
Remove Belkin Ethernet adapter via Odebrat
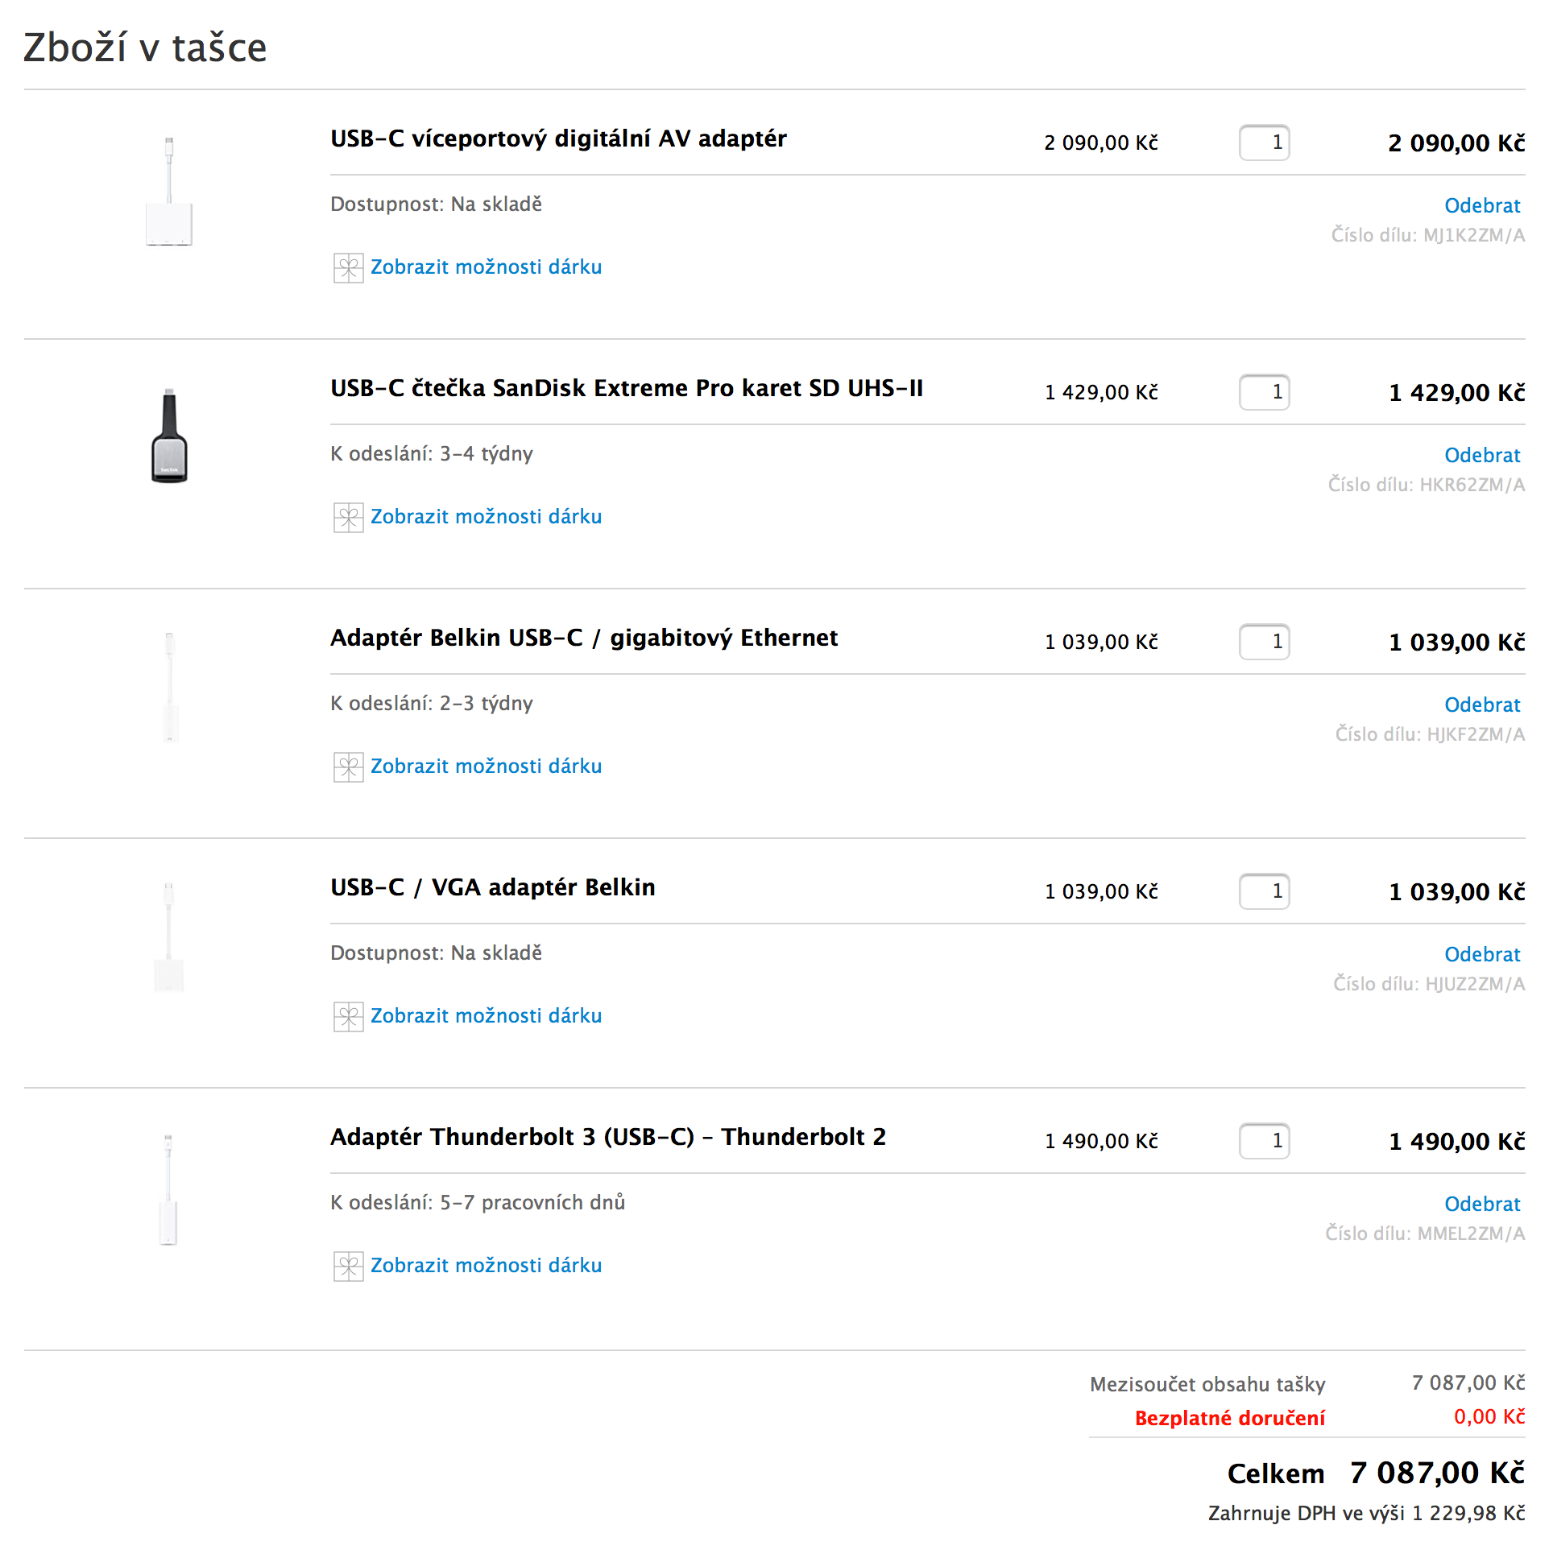click(x=1481, y=705)
